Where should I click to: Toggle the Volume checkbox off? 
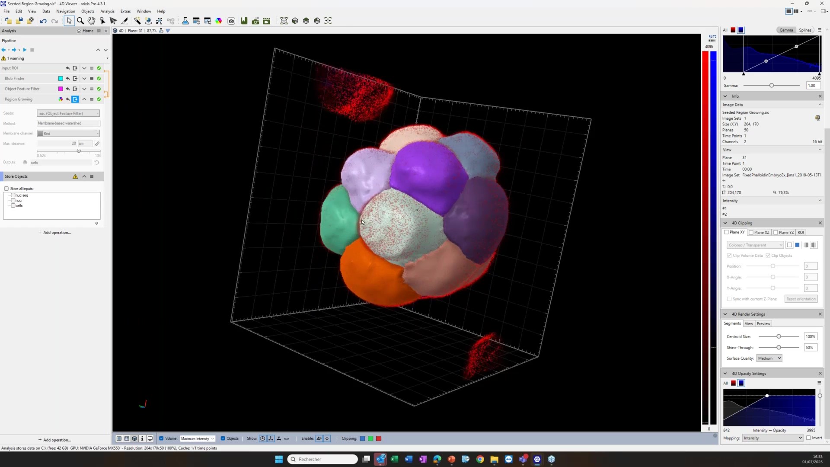click(161, 438)
